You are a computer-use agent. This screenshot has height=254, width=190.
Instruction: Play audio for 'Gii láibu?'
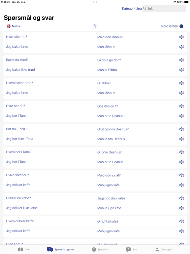pos(182,83)
